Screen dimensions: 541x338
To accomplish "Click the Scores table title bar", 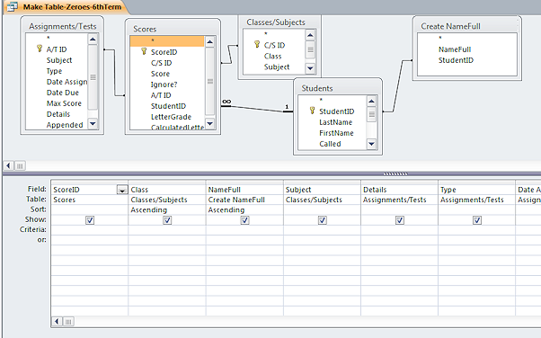I will click(x=173, y=29).
